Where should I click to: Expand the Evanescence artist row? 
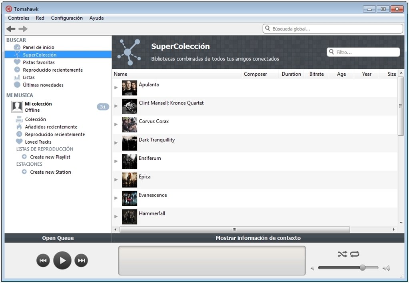coord(116,198)
